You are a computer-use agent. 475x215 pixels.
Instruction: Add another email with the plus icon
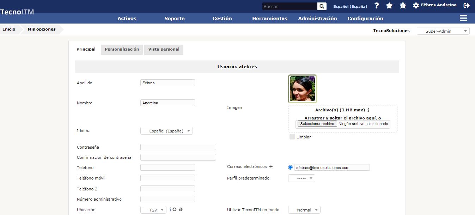271,167
